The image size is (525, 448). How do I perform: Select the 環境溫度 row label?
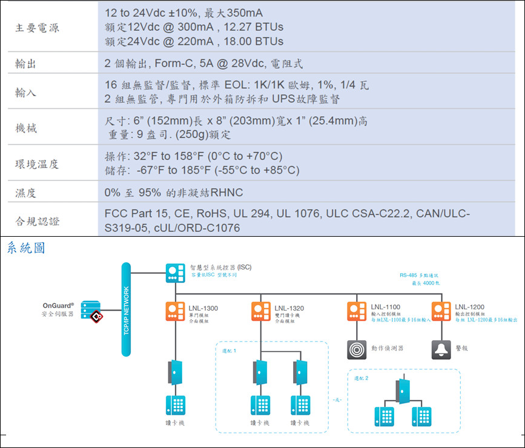(x=38, y=164)
